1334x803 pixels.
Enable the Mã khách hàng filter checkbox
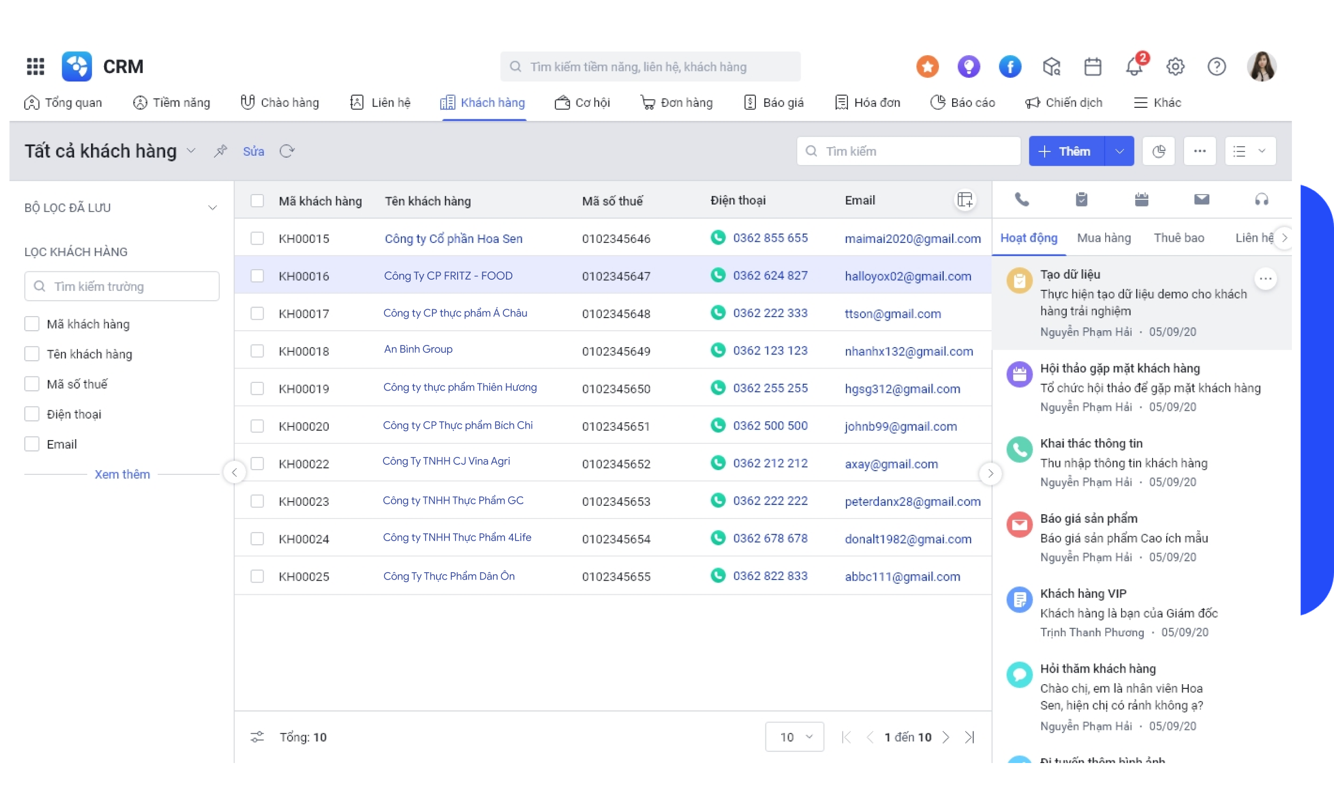(x=32, y=323)
